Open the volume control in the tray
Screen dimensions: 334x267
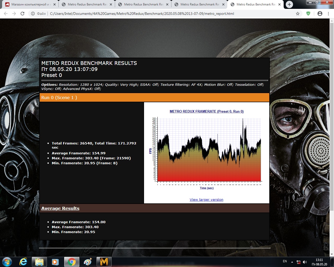(x=305, y=262)
